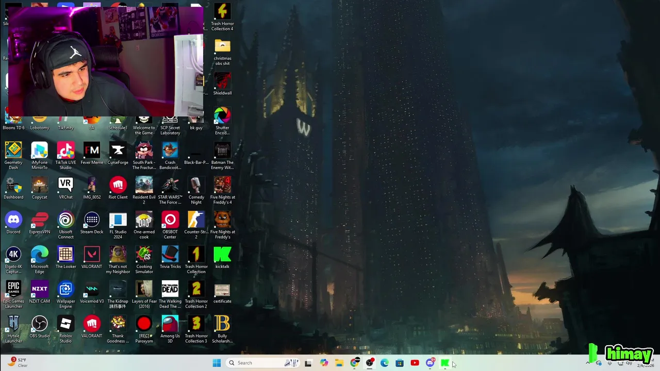Open the Batman The Enemy Within icon
660x371 pixels.
(222, 156)
